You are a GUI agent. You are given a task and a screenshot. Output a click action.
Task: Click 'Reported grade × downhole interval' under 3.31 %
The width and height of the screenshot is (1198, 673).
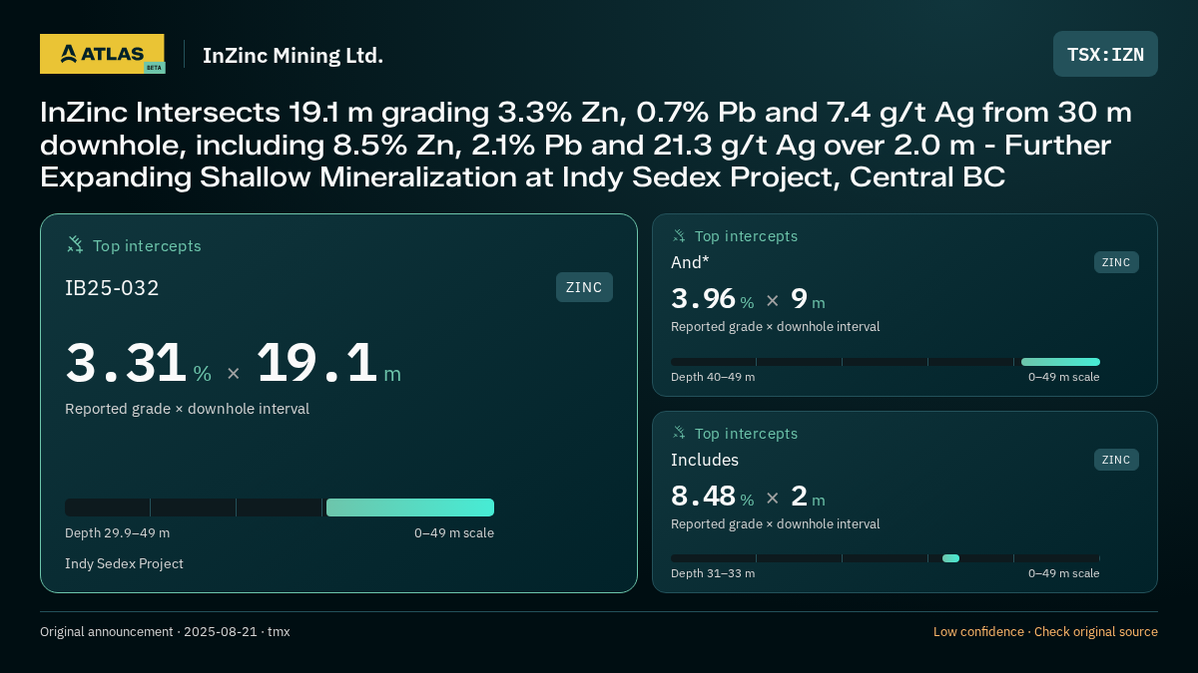click(x=187, y=409)
